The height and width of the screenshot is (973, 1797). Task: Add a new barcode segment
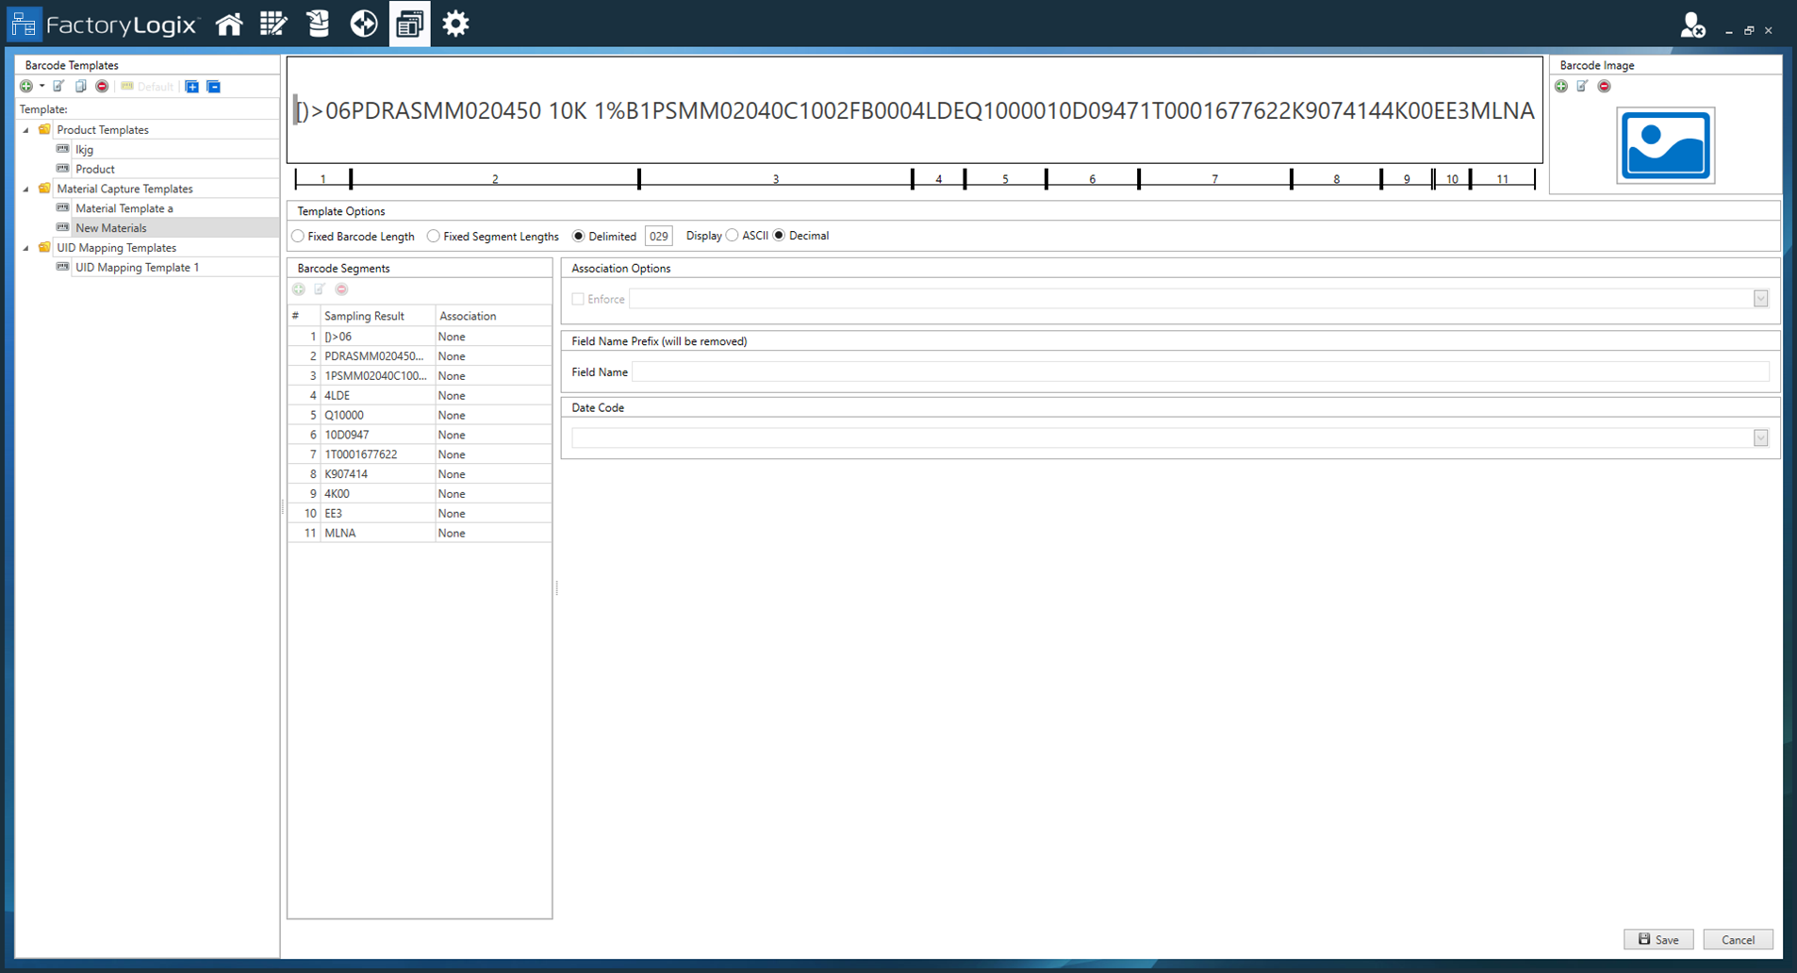coord(299,289)
